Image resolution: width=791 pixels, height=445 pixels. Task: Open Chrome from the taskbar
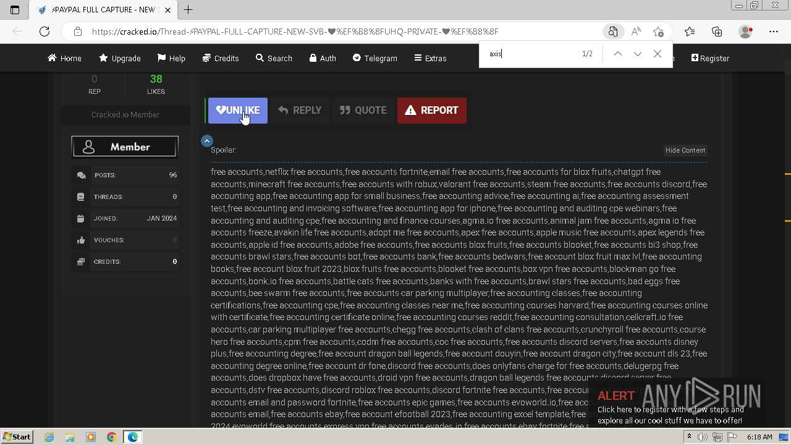pyautogui.click(x=111, y=437)
